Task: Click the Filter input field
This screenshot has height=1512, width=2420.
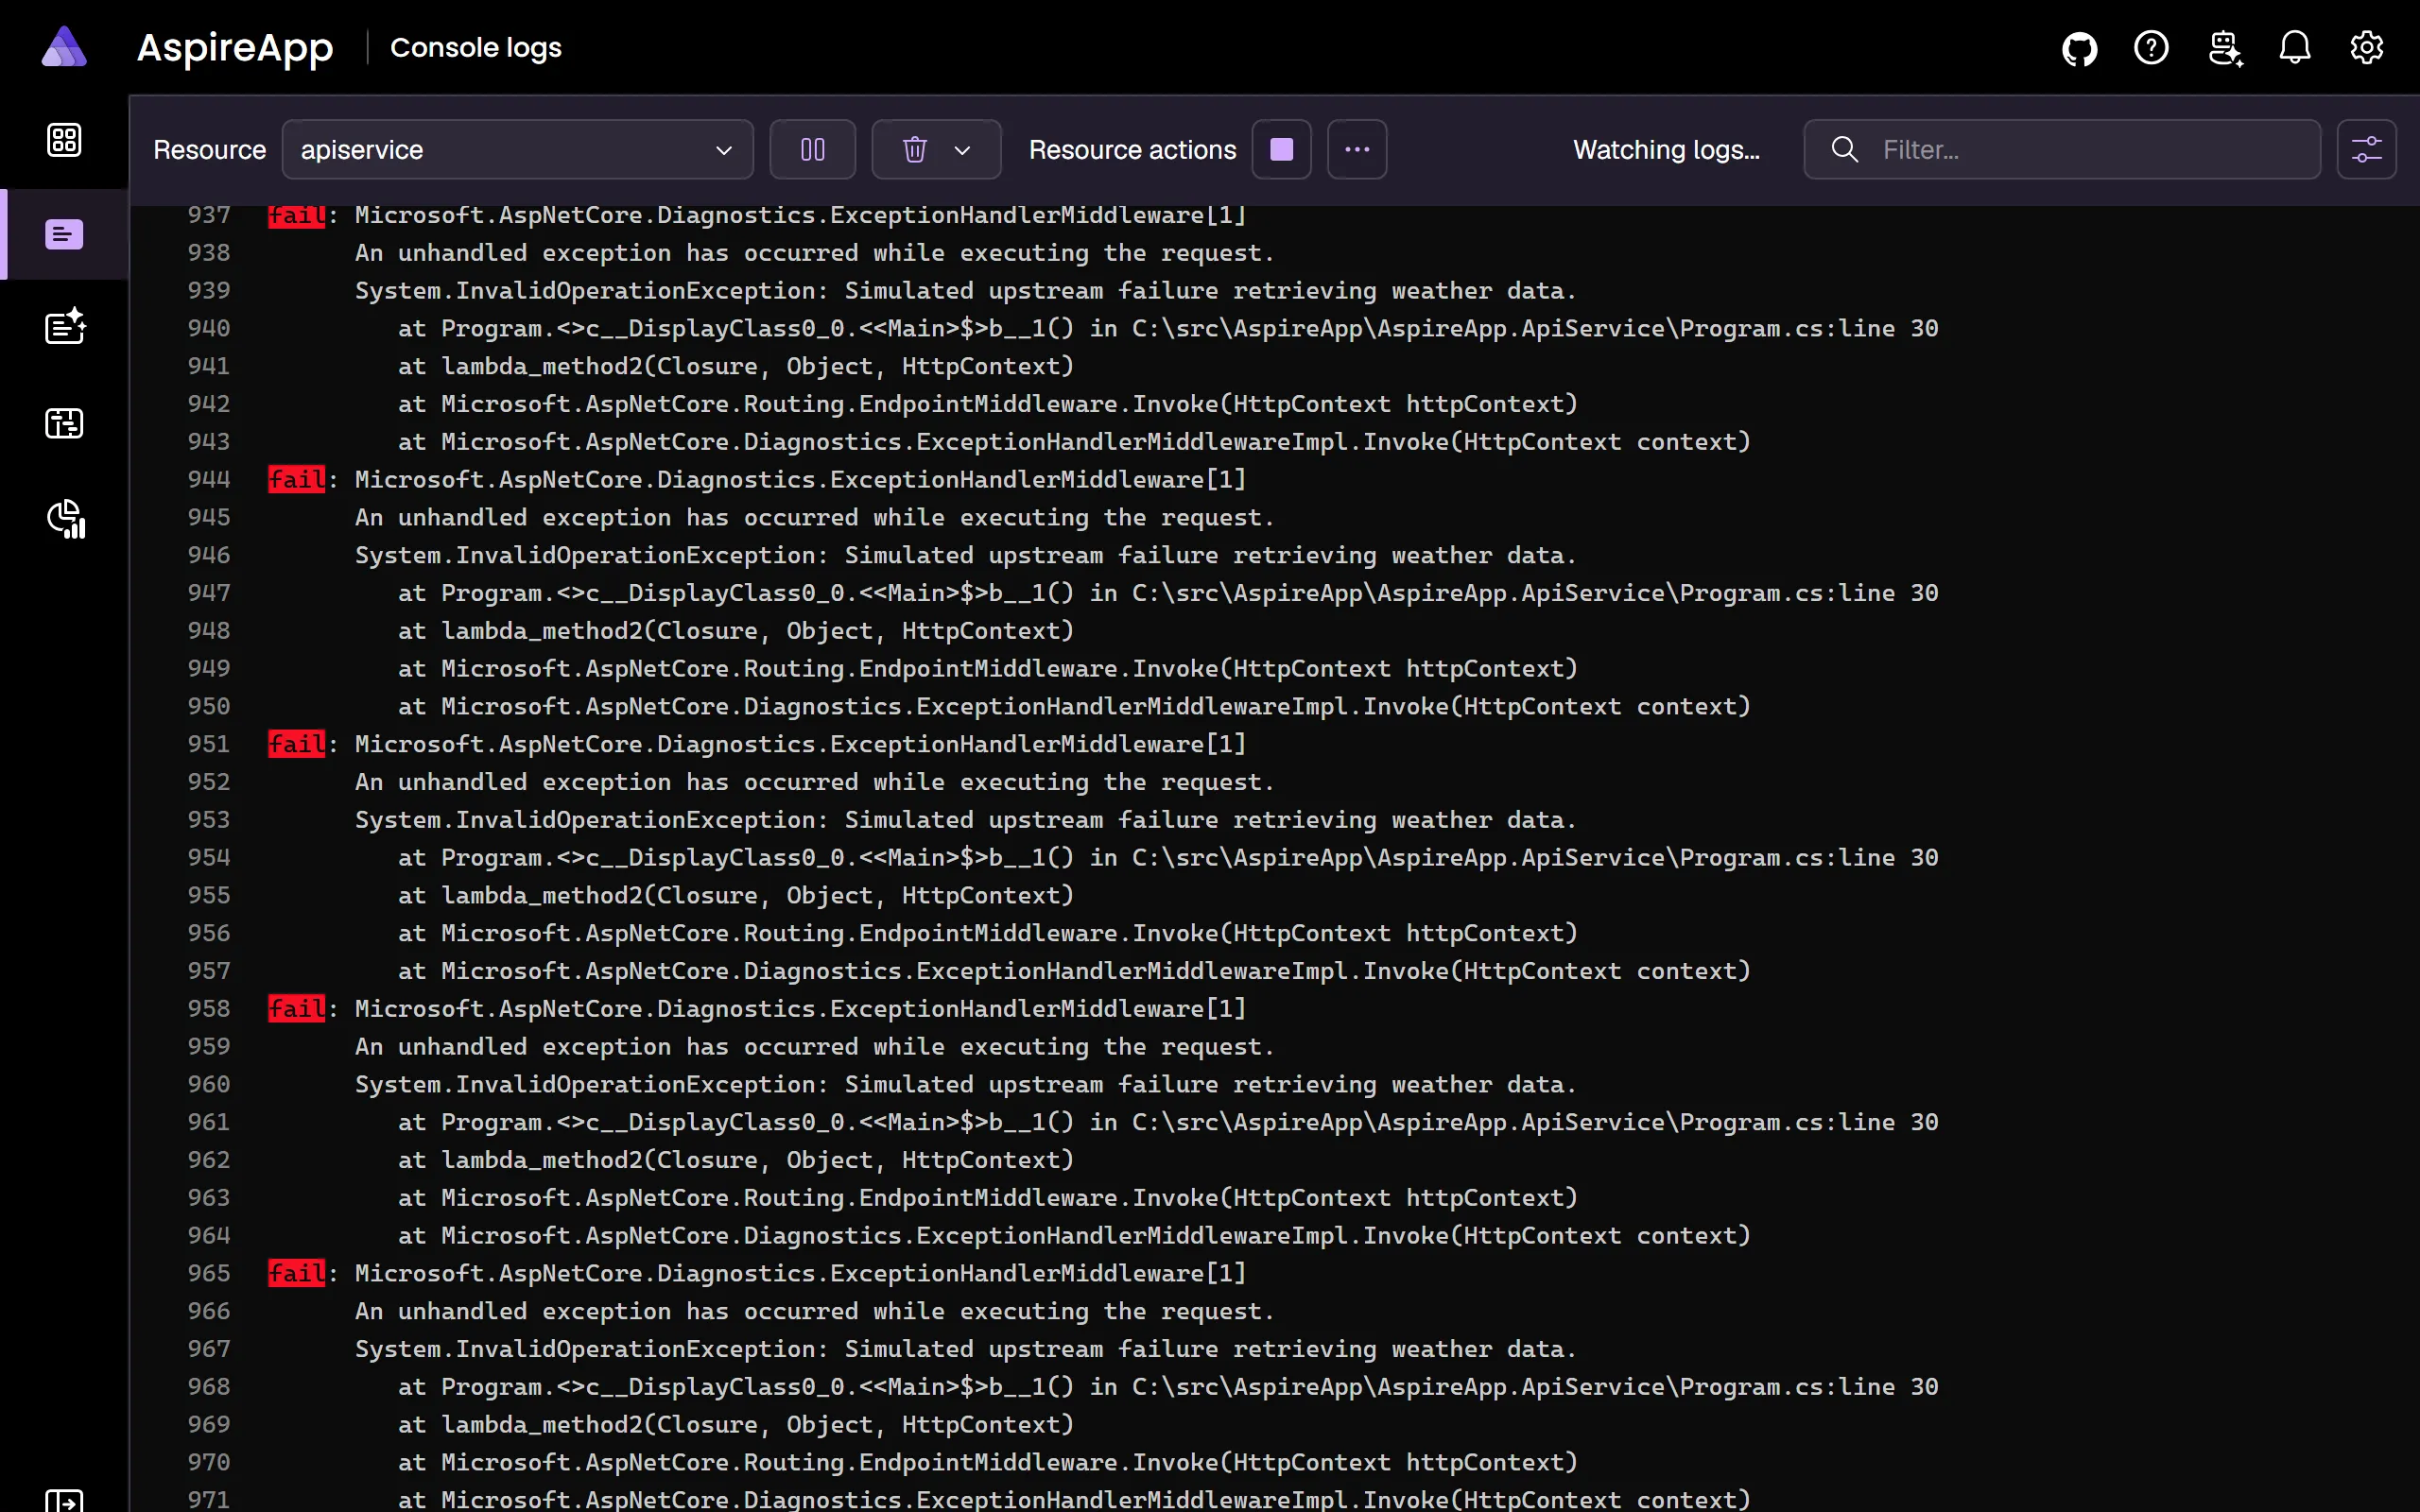Action: tap(2062, 150)
